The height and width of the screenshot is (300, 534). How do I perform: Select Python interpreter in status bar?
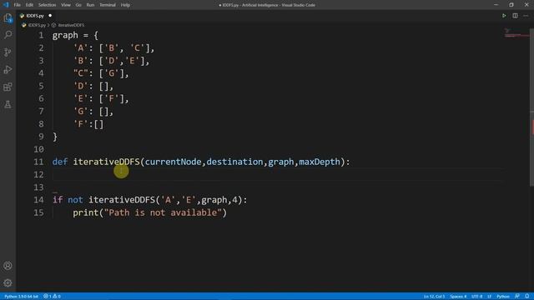(x=21, y=297)
